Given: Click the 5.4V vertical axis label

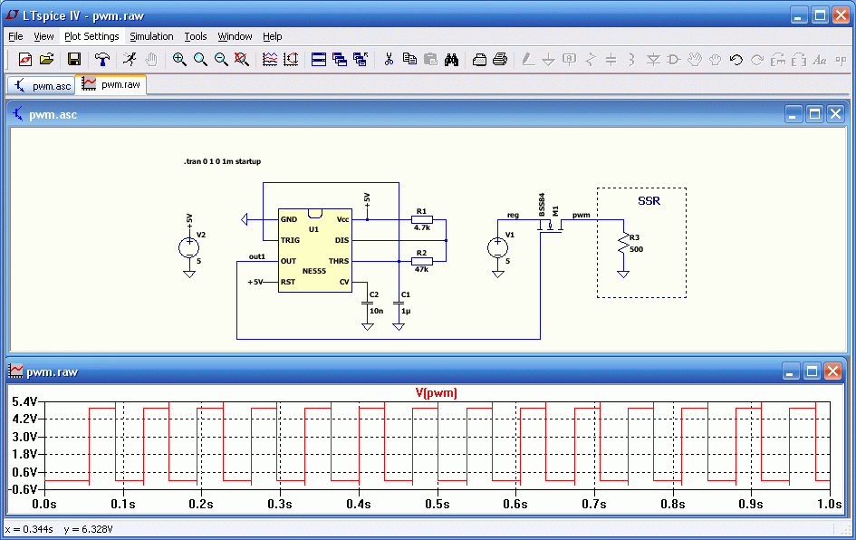Looking at the screenshot, I should click(24, 402).
